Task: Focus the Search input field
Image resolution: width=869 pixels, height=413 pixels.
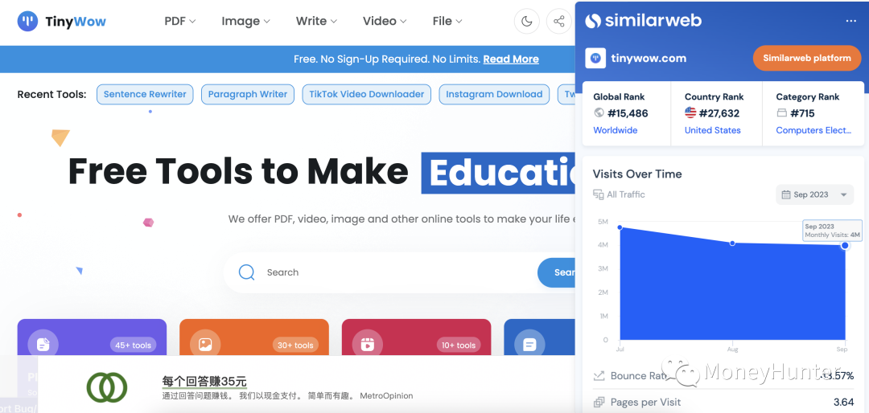Action: [x=399, y=272]
